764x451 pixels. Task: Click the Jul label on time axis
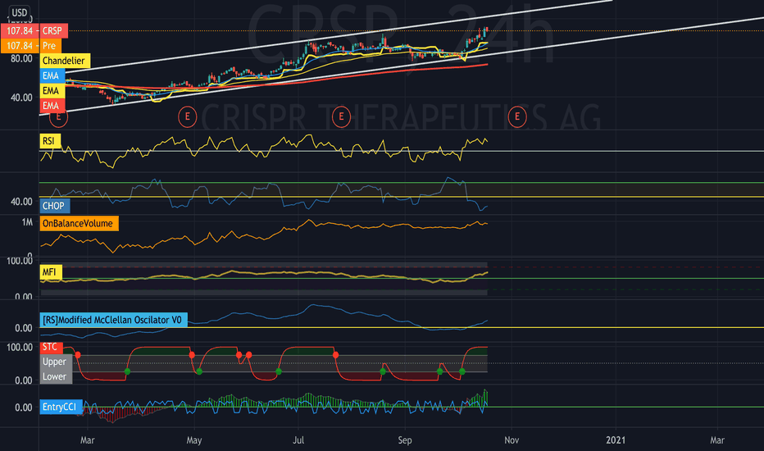pos(298,440)
